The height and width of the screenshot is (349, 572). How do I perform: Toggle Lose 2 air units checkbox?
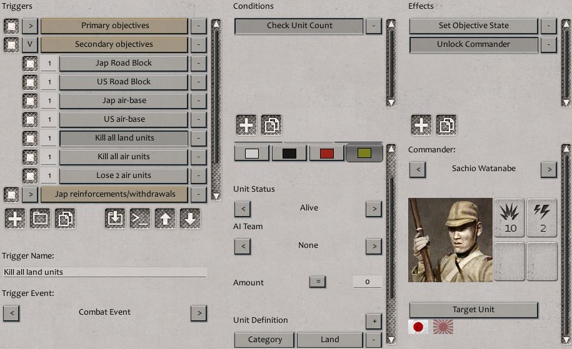pos(30,176)
